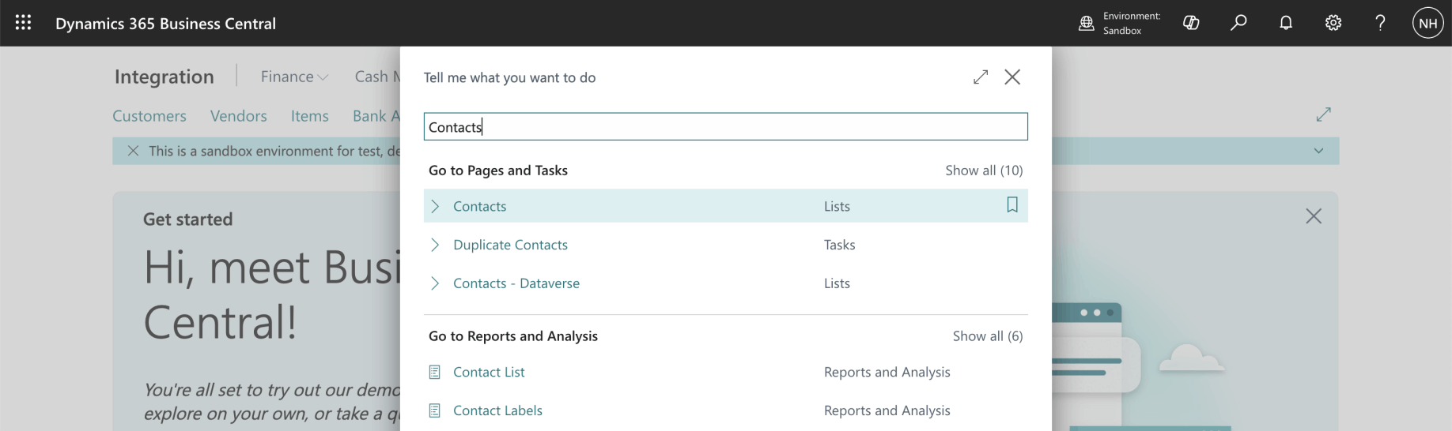Expand the search dialog to full size
Screen dimensions: 1452x431
point(981,77)
